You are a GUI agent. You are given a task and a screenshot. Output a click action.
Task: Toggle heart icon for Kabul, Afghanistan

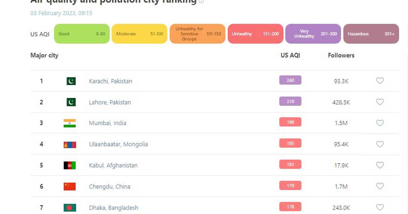click(380, 165)
